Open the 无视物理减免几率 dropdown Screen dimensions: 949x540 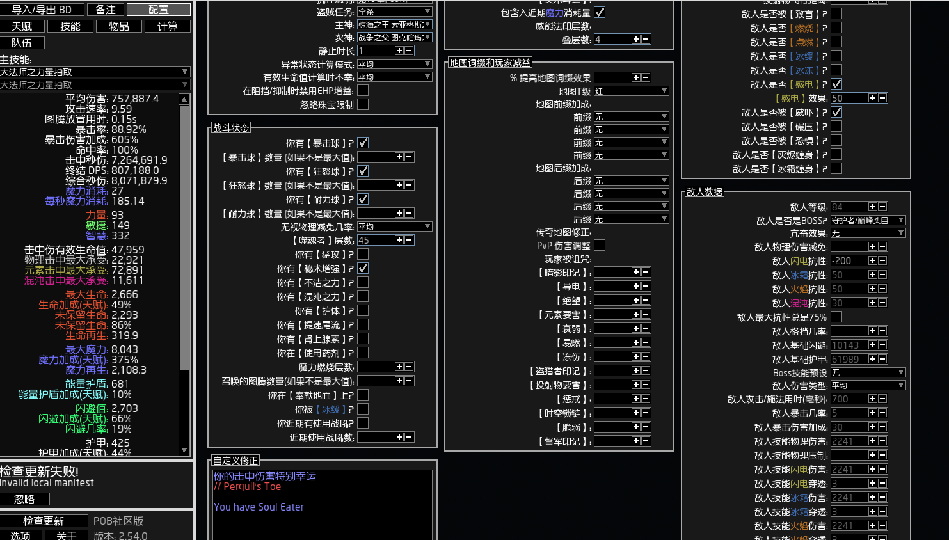tap(394, 226)
